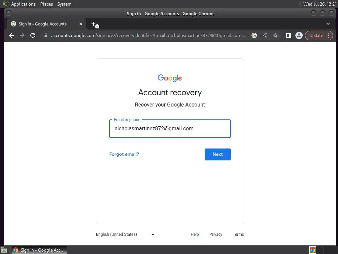Open the English (United States) language dropdown

(x=125, y=234)
